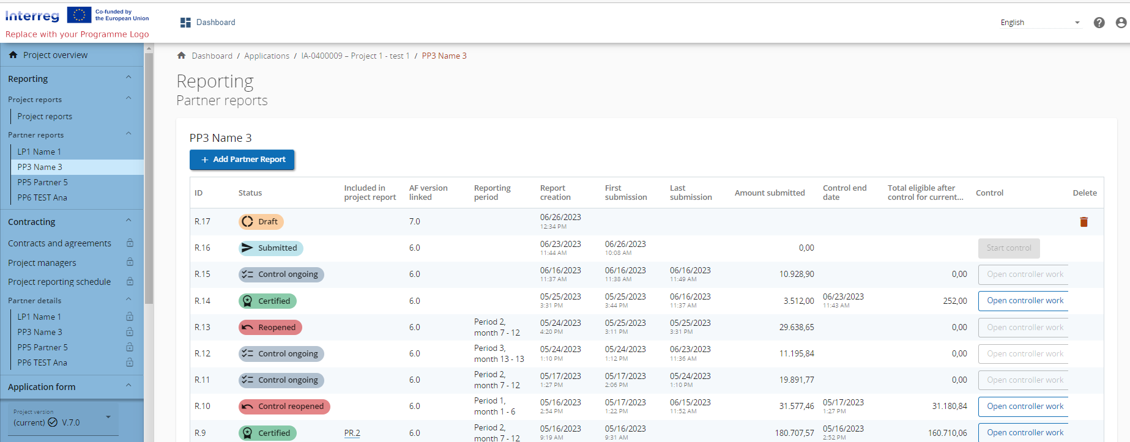Go to Applications in the breadcrumb

coord(267,56)
